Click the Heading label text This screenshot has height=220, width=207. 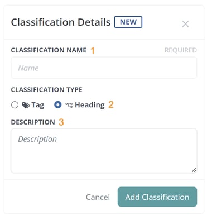[x=90, y=105]
